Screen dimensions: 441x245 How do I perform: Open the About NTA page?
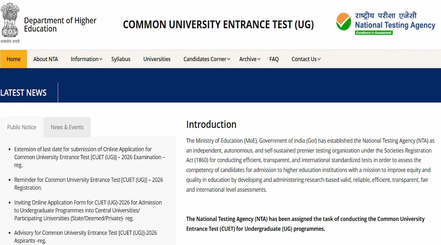[46, 59]
